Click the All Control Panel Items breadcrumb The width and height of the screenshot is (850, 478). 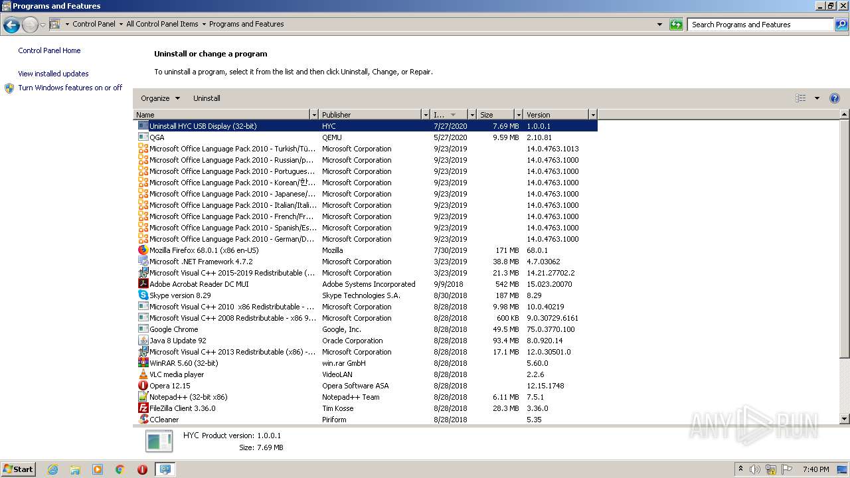pyautogui.click(x=162, y=24)
